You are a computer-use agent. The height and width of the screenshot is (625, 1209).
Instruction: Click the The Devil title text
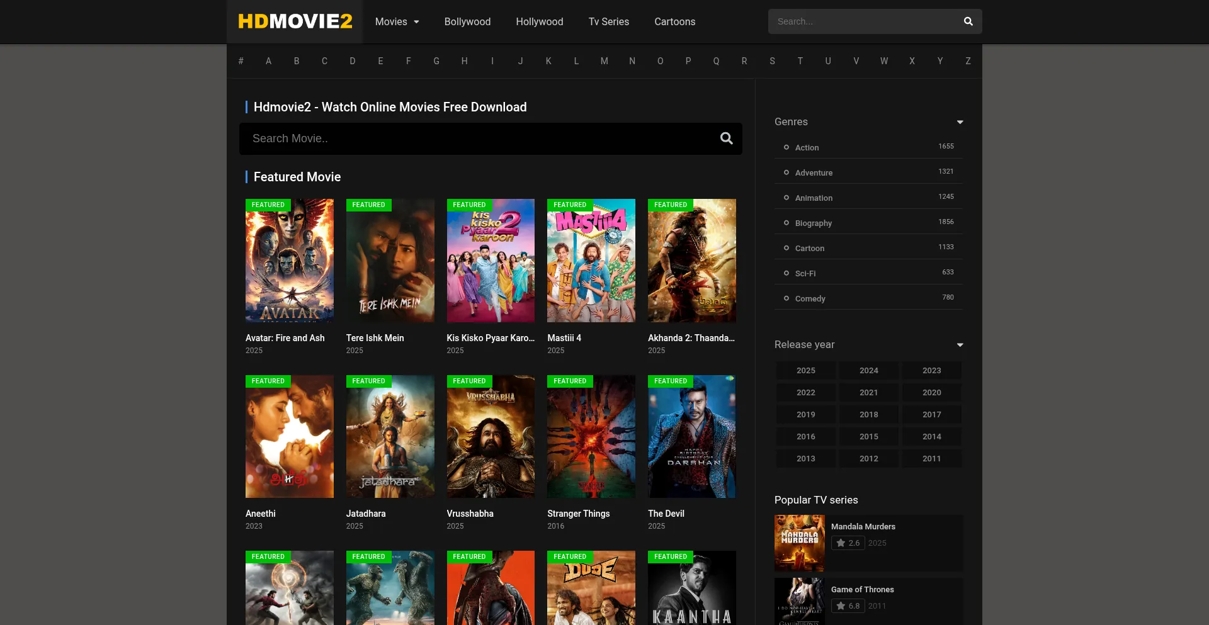pyautogui.click(x=666, y=514)
